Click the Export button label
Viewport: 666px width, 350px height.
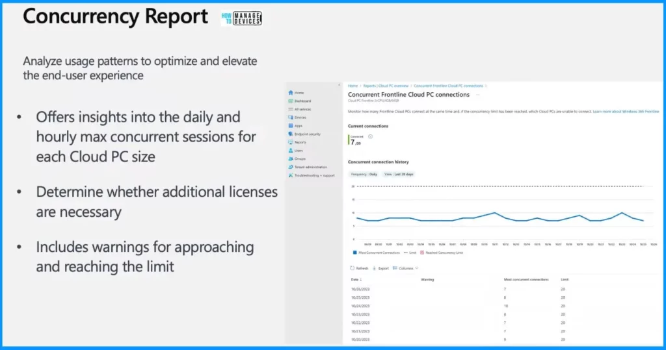pyautogui.click(x=384, y=269)
